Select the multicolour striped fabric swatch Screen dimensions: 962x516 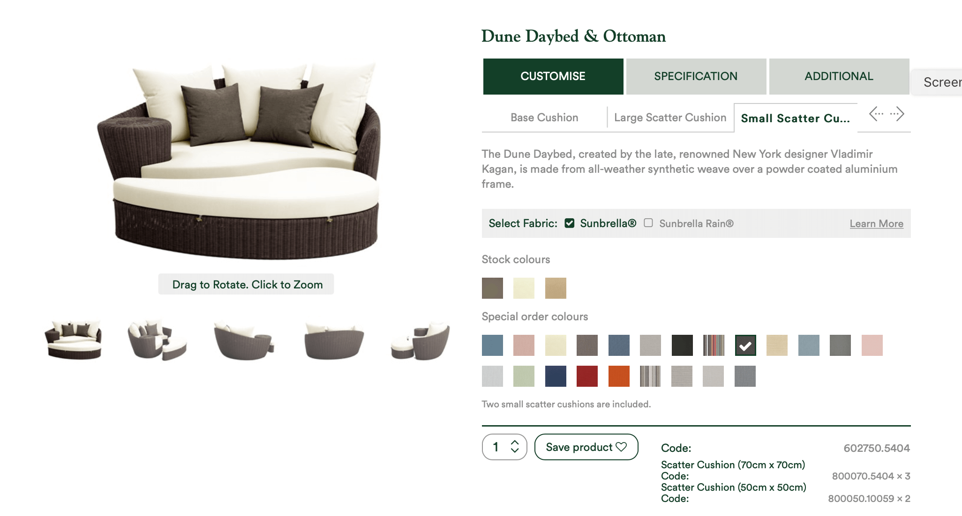(x=714, y=346)
